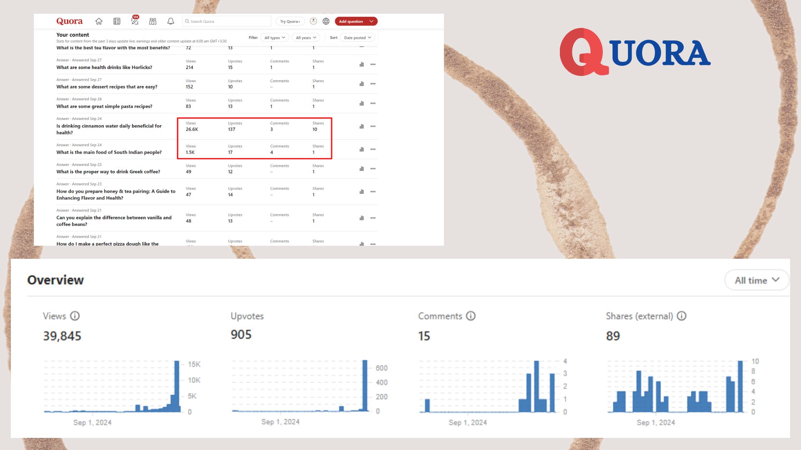The height and width of the screenshot is (450, 801).
Task: Open more options for simple pasta recipes row
Action: click(373, 103)
